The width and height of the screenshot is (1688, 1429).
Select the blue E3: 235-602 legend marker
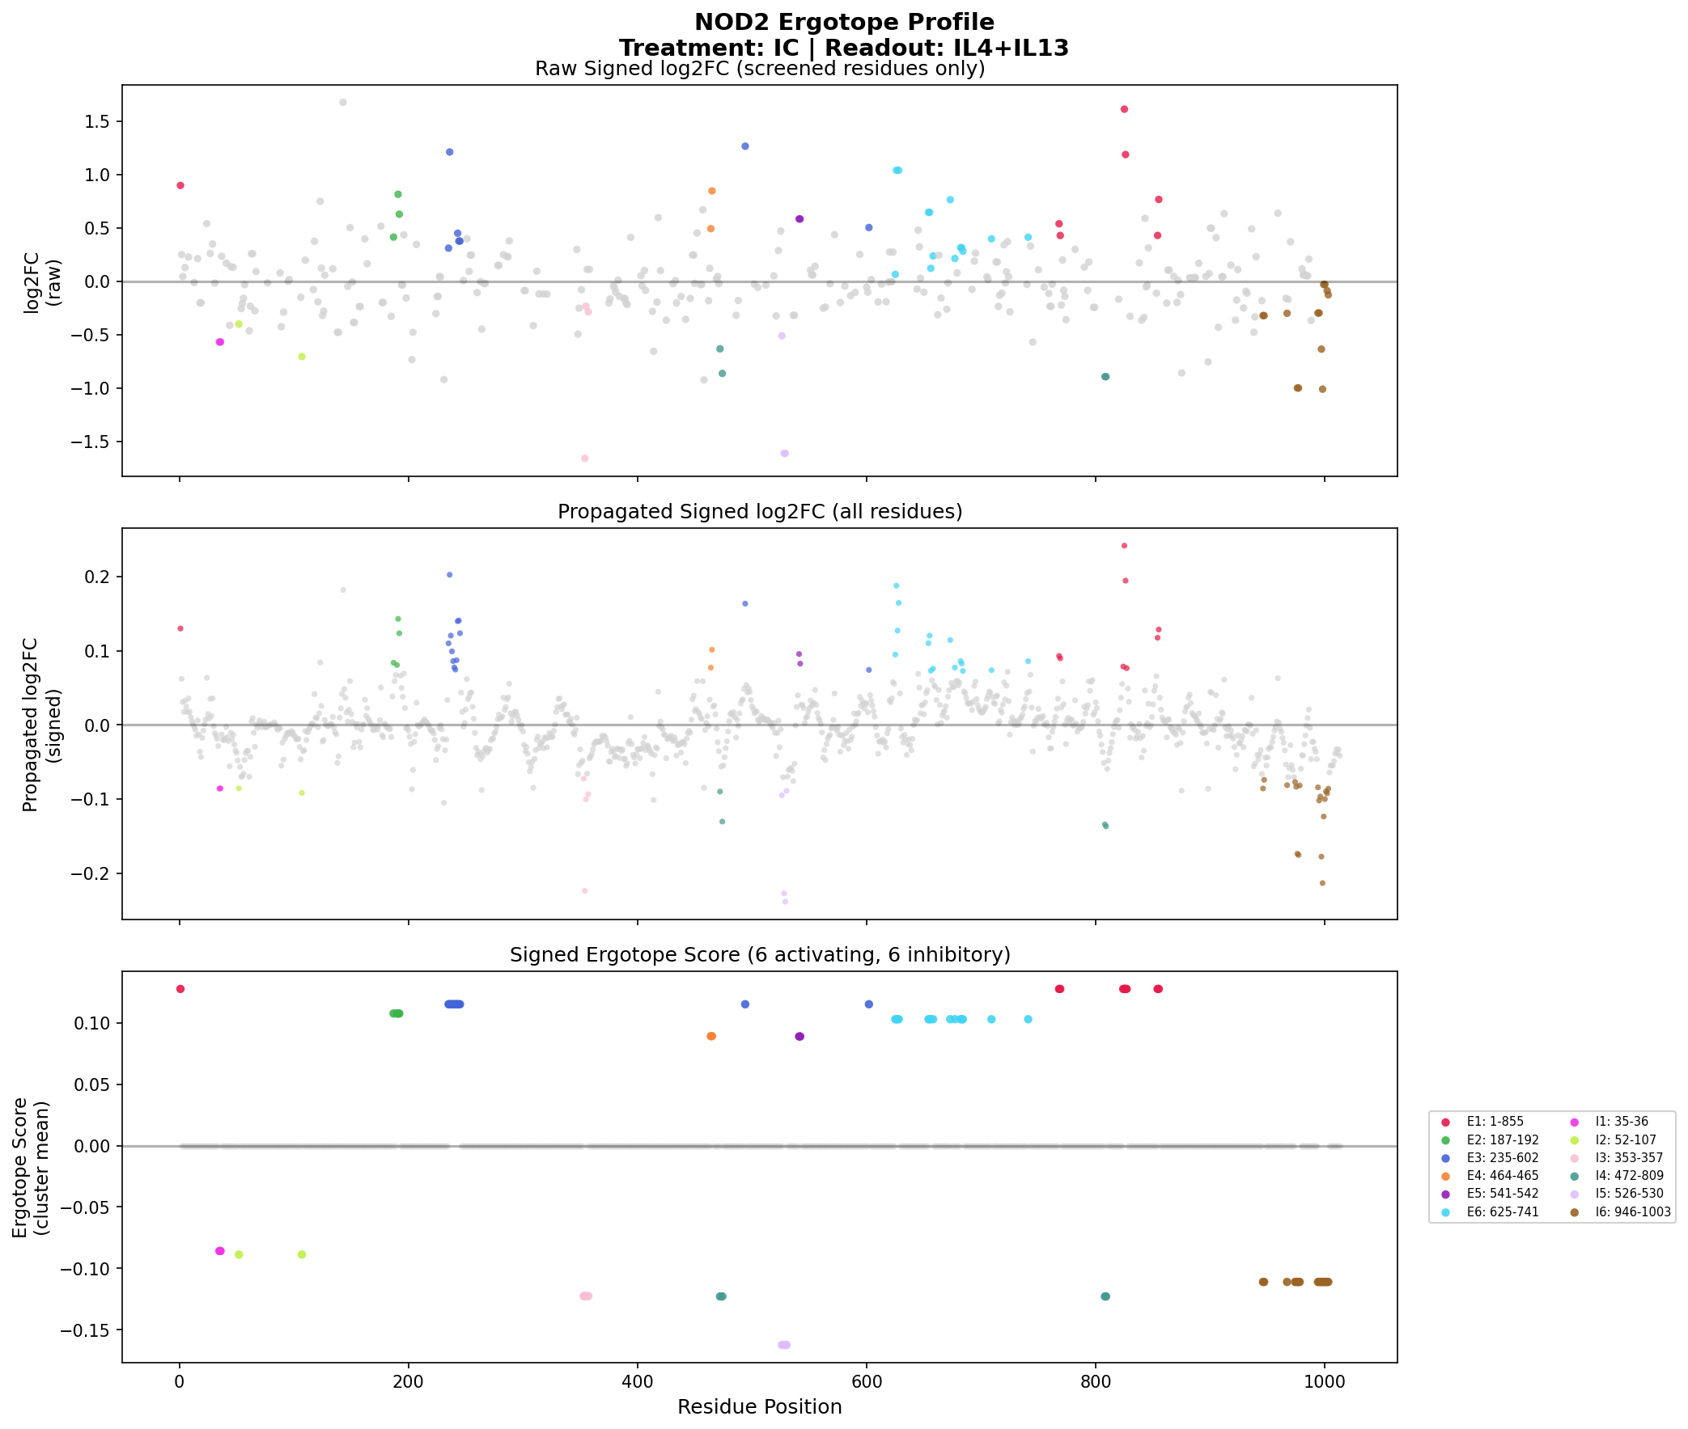[x=1445, y=1157]
